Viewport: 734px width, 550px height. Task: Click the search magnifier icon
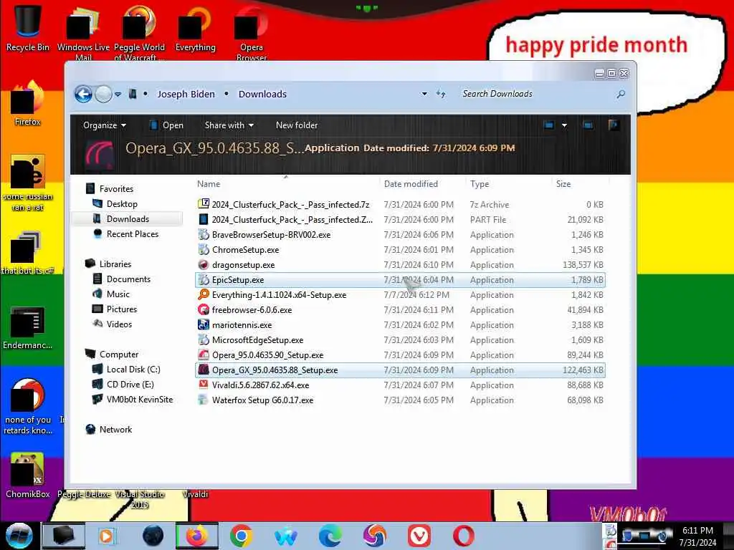(x=621, y=94)
